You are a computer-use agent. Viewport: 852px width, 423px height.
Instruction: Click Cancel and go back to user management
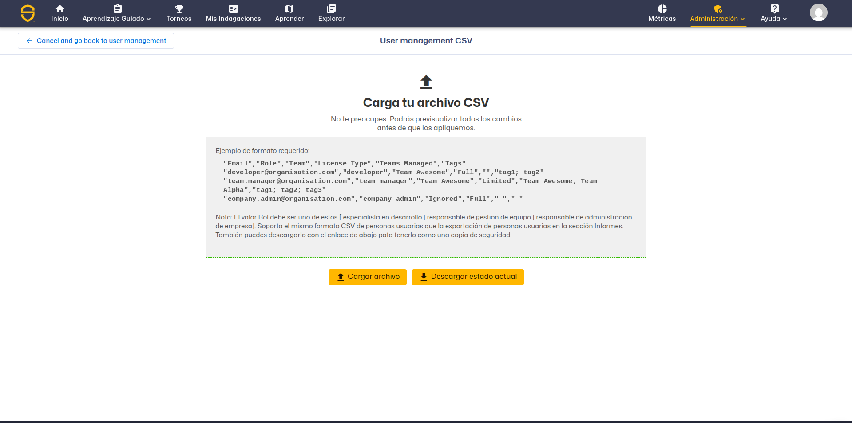[96, 41]
